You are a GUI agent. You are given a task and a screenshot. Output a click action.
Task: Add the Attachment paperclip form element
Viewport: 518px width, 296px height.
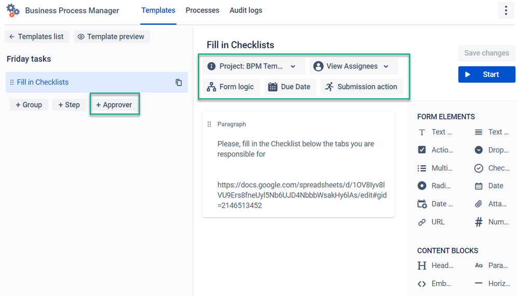(x=492, y=204)
